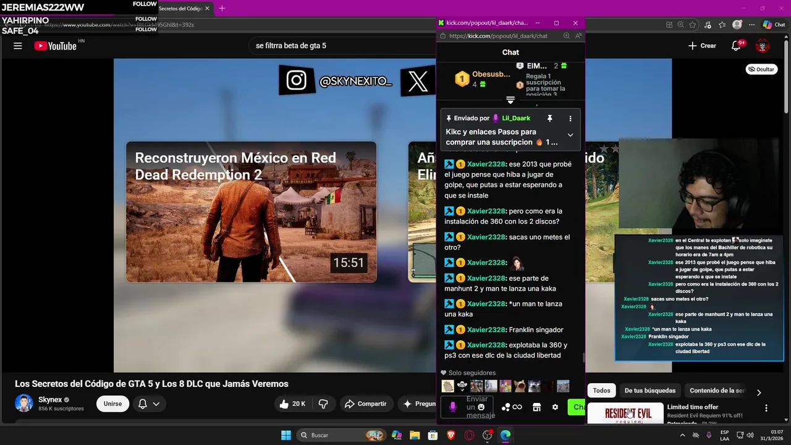This screenshot has height=445, width=791.
Task: Hide end screen with Ocultar button
Action: [x=761, y=69]
